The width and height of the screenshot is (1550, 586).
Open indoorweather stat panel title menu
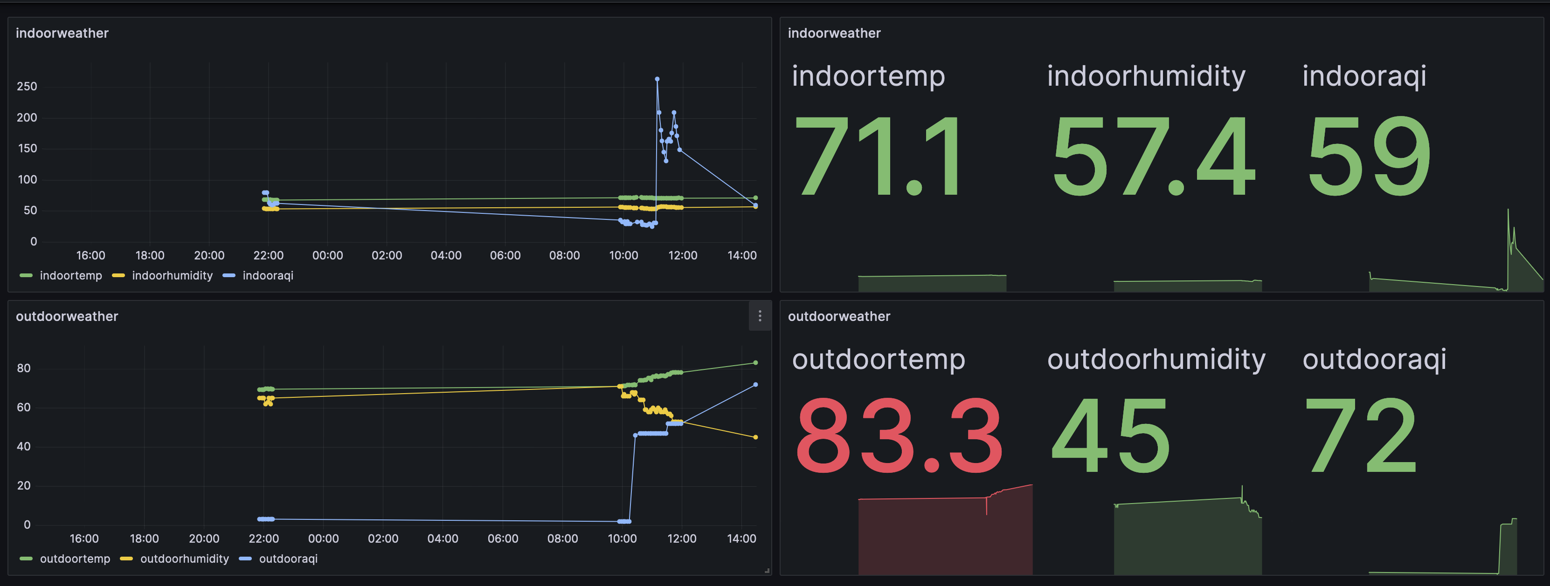(x=834, y=33)
